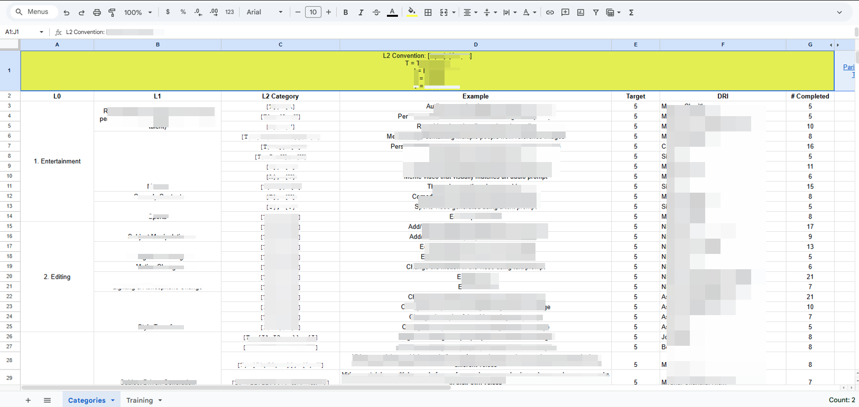Toggle bold formatting

[x=346, y=12]
